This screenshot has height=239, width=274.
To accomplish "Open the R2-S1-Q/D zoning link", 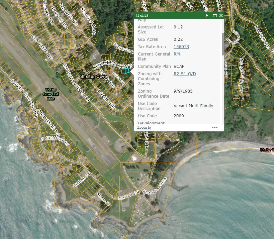I will tap(185, 74).
